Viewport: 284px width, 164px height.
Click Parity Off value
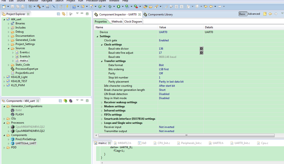[161, 73]
